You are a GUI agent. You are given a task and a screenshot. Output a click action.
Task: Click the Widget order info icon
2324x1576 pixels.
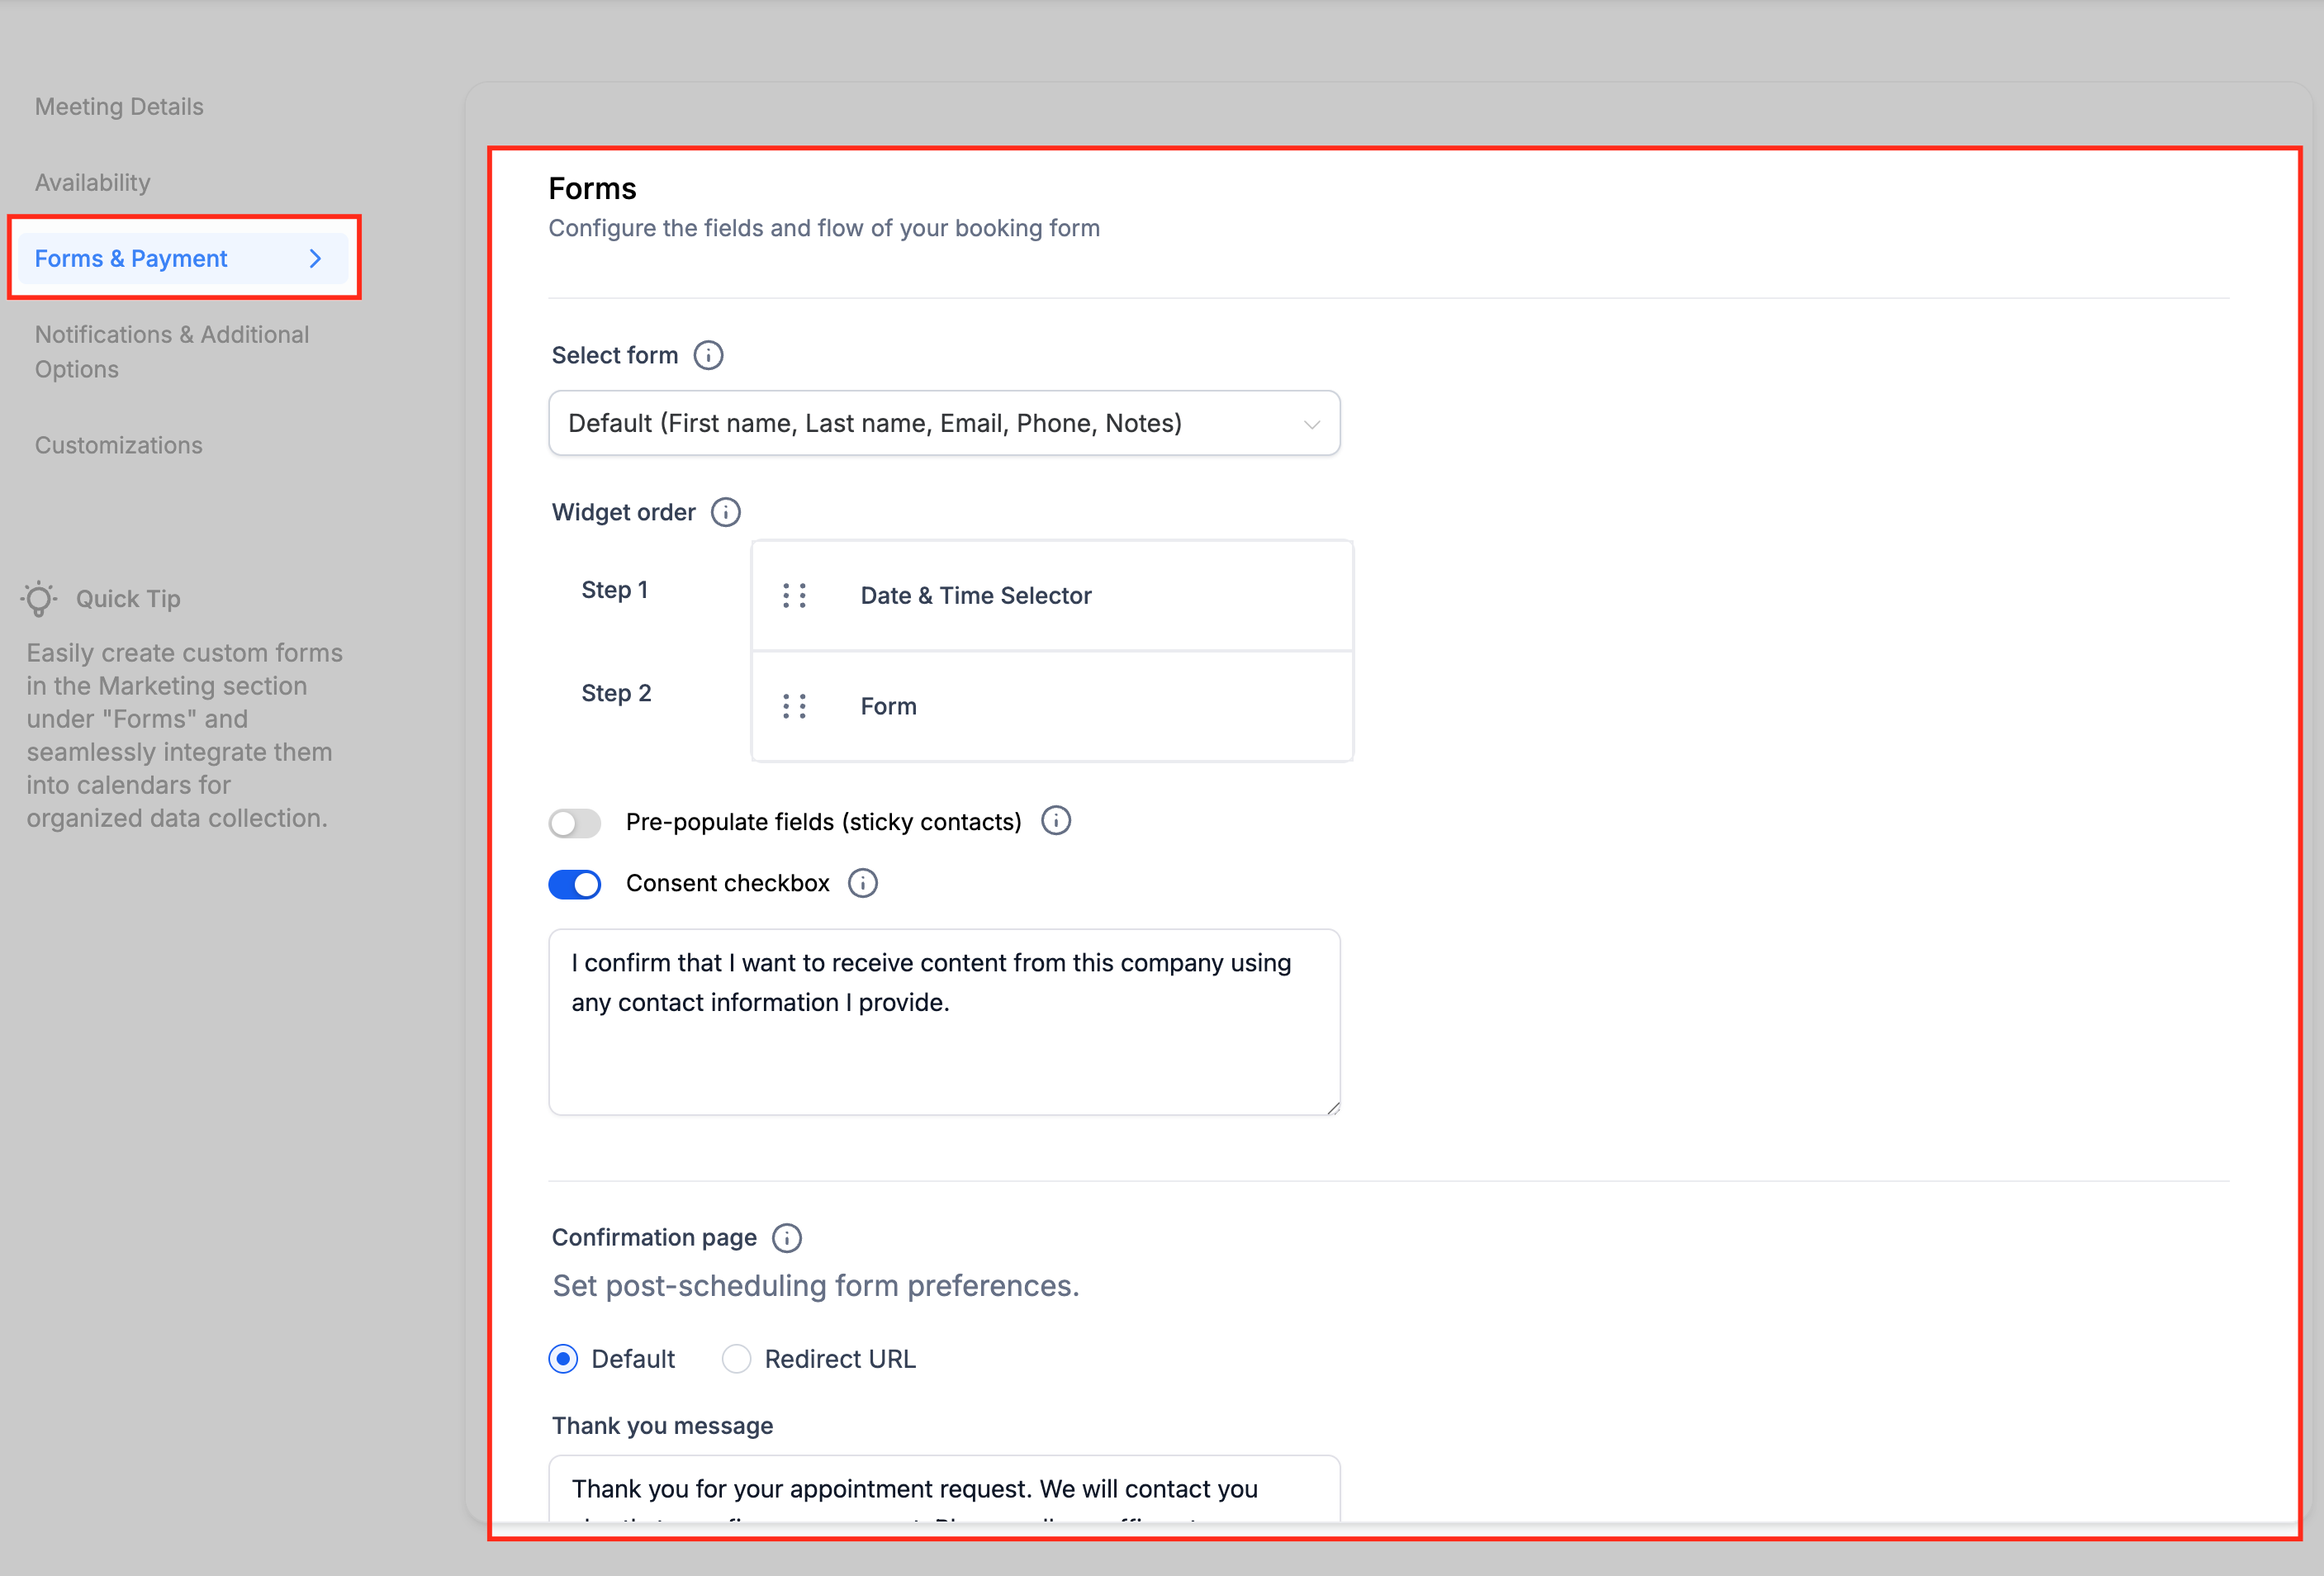pyautogui.click(x=725, y=512)
